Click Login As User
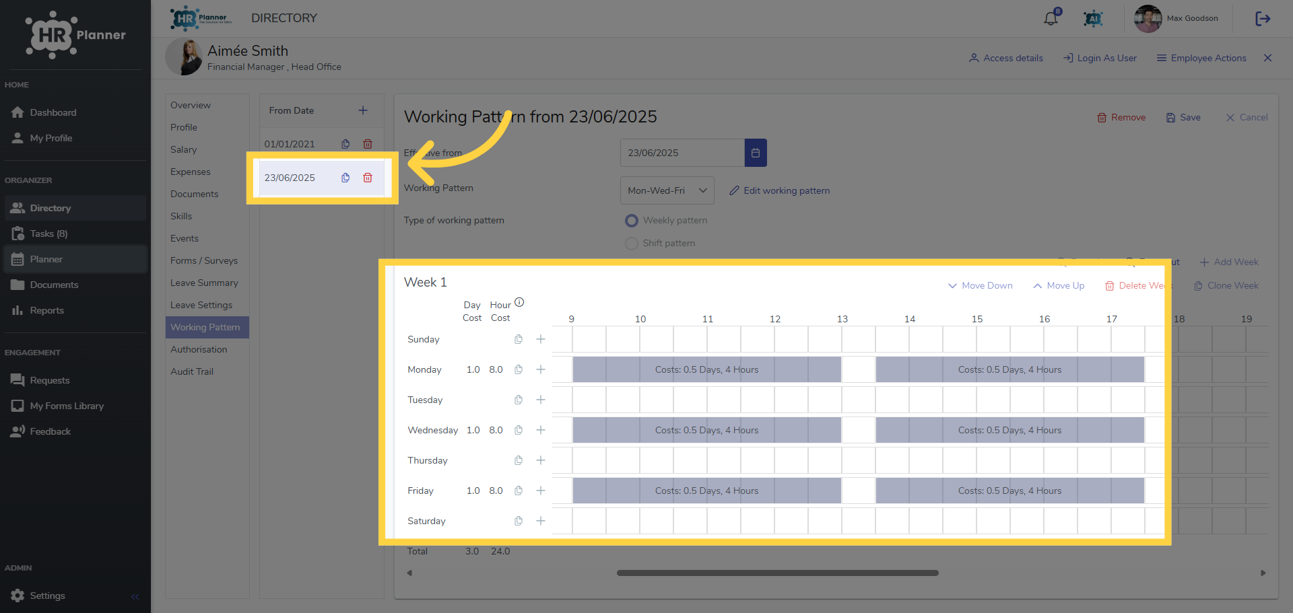1293x613 pixels. (1100, 58)
